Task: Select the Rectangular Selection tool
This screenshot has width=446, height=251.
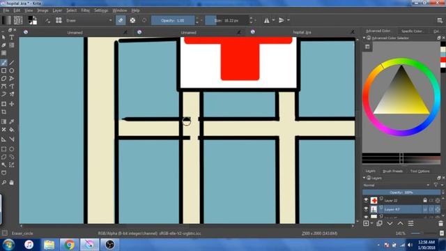Action: 3,149
